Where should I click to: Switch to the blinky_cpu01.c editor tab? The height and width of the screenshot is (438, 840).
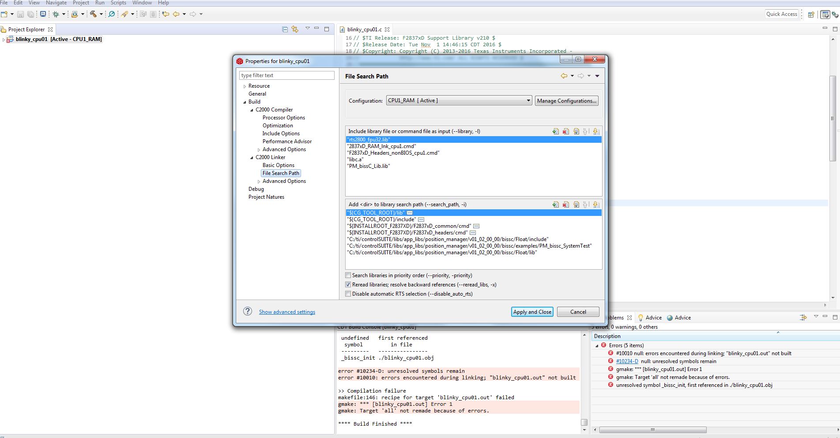(x=364, y=30)
